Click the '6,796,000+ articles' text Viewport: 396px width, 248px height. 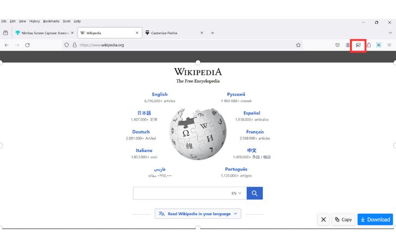(x=160, y=101)
